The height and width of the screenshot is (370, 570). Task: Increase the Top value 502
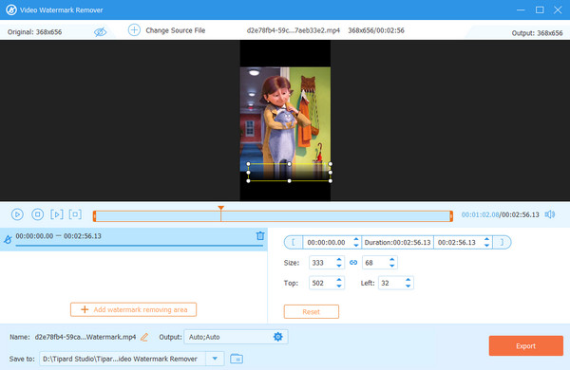coord(339,280)
